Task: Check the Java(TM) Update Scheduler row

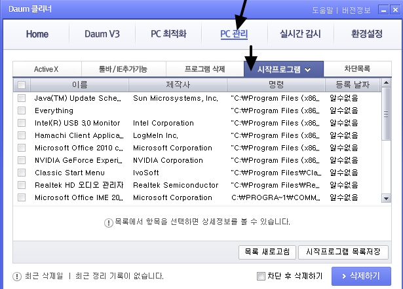Action: (x=22, y=98)
